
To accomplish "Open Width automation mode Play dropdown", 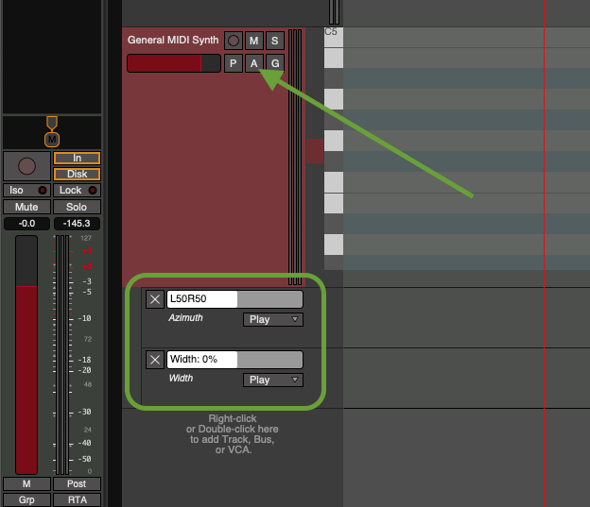I will [x=273, y=380].
